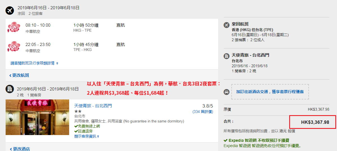The height and width of the screenshot is (151, 337).
Task: Click the 1小時 45分鐘 duration text
Action: tap(86, 45)
